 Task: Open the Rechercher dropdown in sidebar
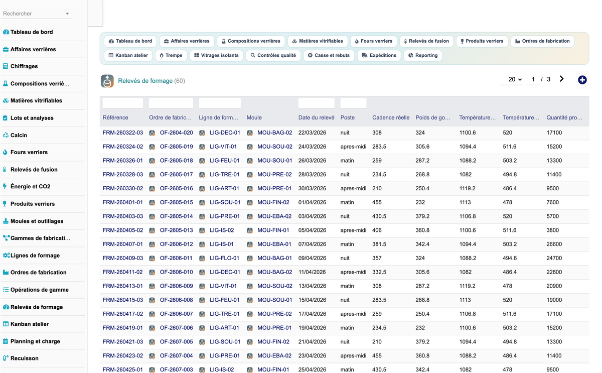36,14
